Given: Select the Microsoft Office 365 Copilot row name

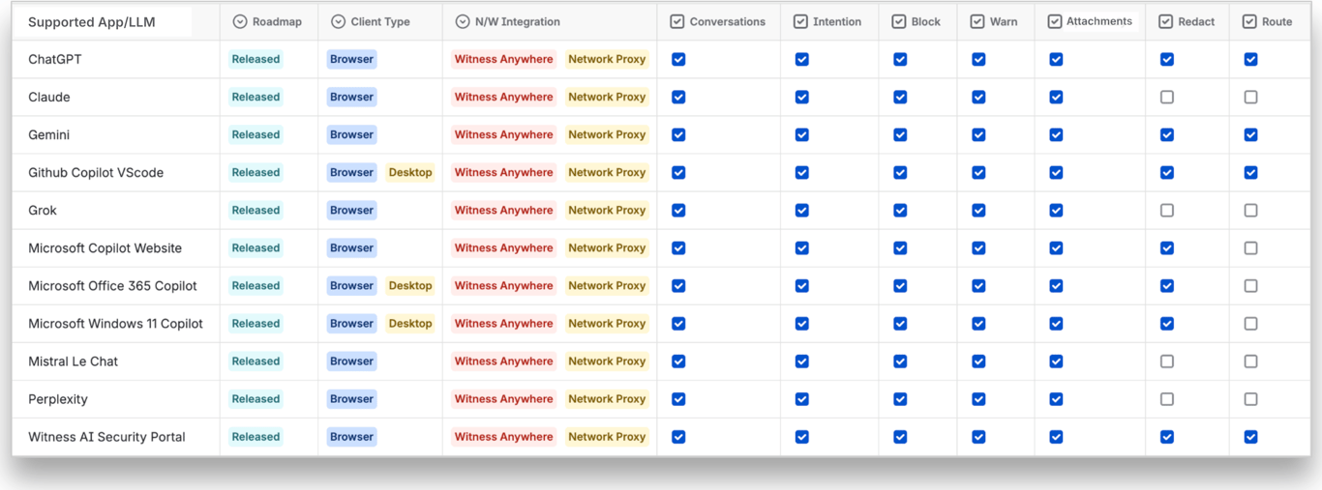Looking at the screenshot, I should 112,285.
